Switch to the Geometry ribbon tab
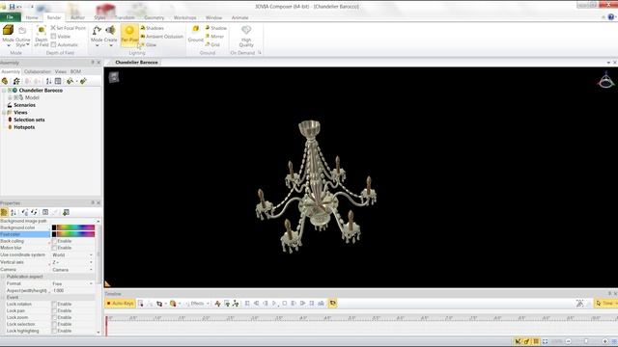Screen dimensions: 618x347 (x=154, y=17)
